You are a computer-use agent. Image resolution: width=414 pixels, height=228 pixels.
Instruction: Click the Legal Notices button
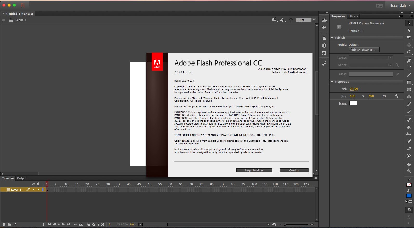click(254, 170)
